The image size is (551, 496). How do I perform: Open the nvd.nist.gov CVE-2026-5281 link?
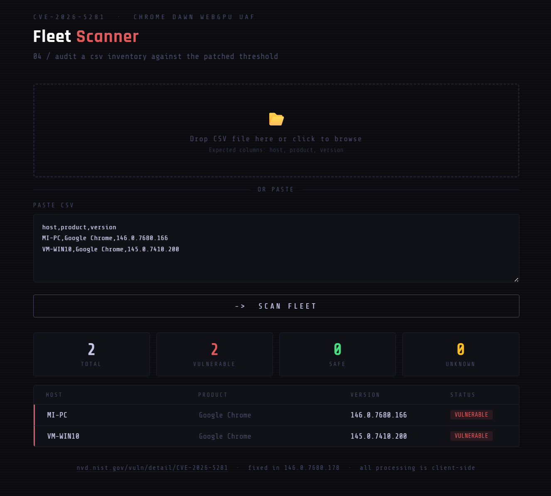coord(152,468)
